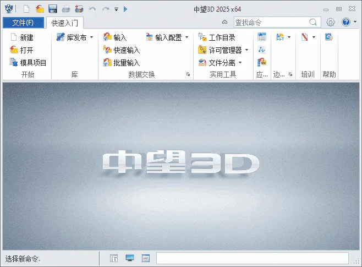
Task: Expand quick access toolbar customize arrow
Action: (x=117, y=9)
